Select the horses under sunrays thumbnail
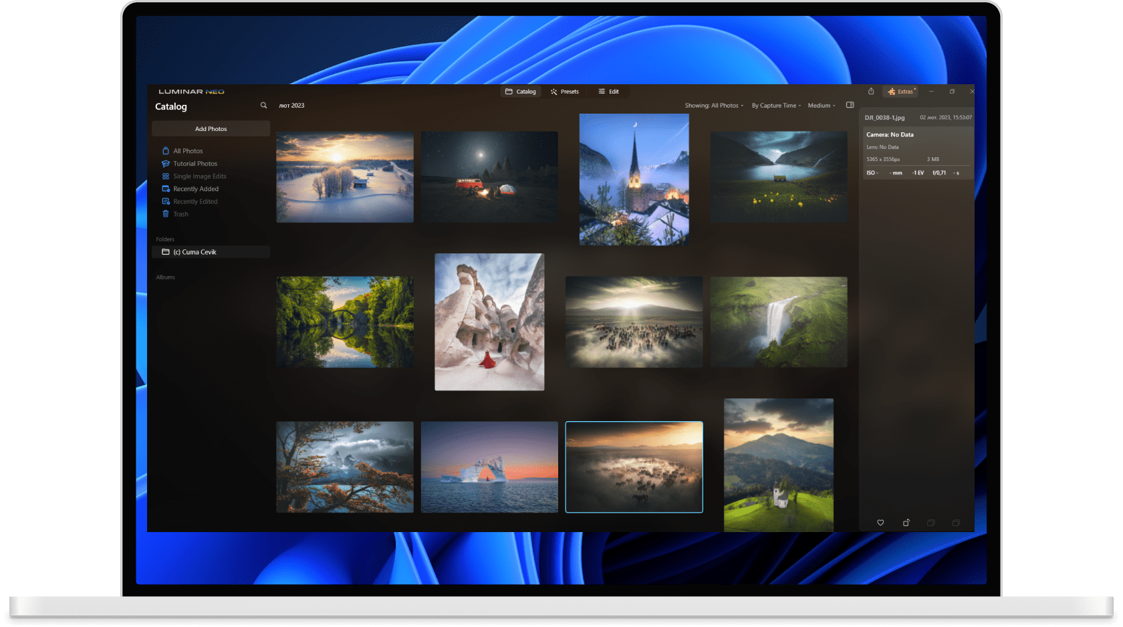This screenshot has width=1123, height=627. pyautogui.click(x=634, y=322)
